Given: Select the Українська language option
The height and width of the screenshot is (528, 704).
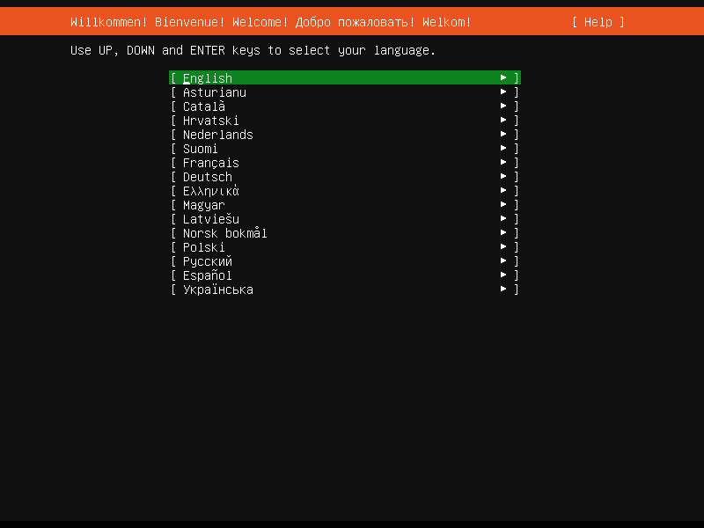Looking at the screenshot, I should (217, 289).
